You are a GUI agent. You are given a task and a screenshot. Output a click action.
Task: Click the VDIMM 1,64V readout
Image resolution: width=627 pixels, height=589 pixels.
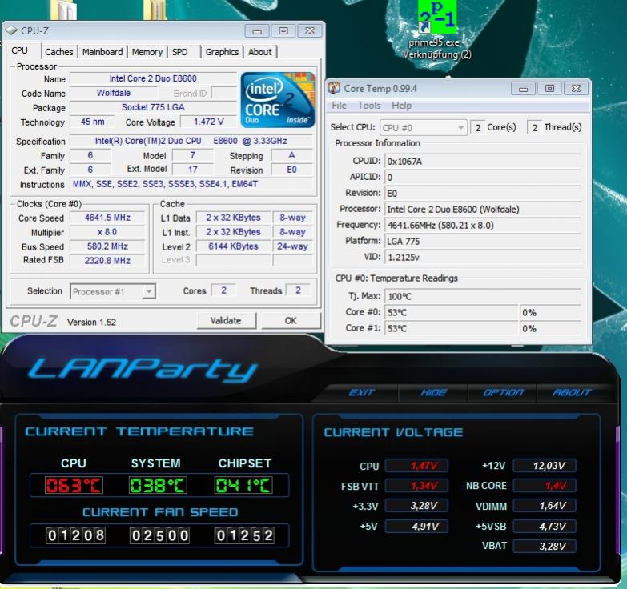545,506
